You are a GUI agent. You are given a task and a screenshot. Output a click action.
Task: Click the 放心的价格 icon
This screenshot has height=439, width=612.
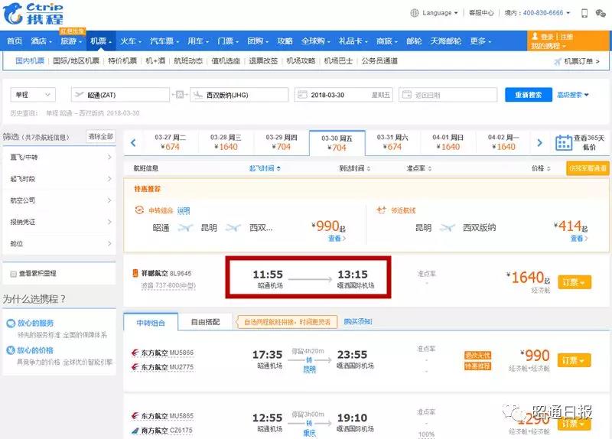[11, 350]
